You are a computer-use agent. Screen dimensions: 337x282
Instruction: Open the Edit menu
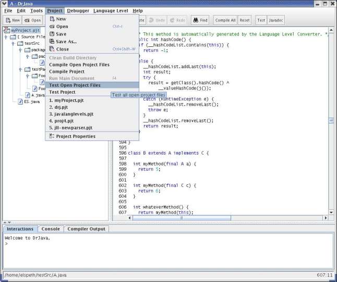point(21,11)
